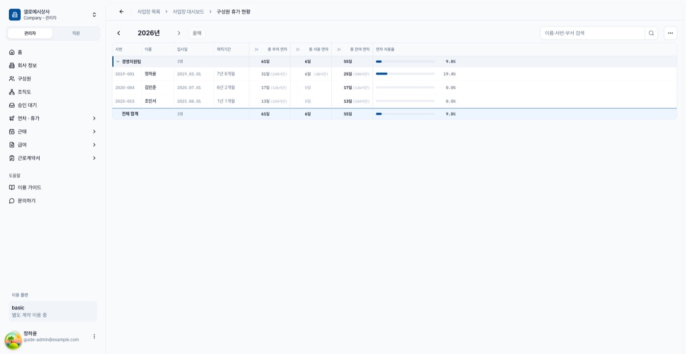Select the name 김민준

tap(150, 87)
